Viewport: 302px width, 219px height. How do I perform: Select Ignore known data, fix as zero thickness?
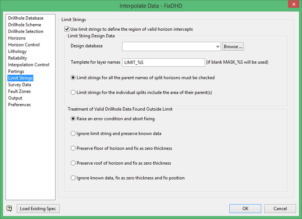click(x=73, y=178)
